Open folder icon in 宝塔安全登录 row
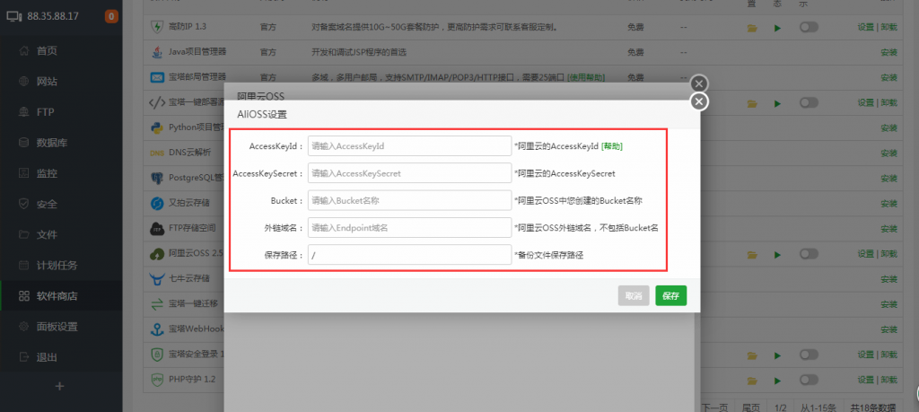The width and height of the screenshot is (919, 412). coord(753,355)
